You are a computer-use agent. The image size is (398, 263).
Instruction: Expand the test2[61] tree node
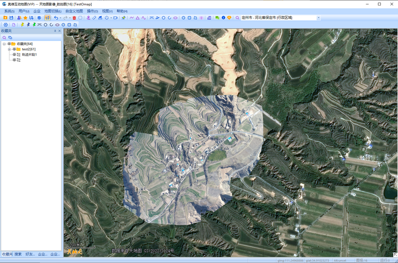coord(9,49)
